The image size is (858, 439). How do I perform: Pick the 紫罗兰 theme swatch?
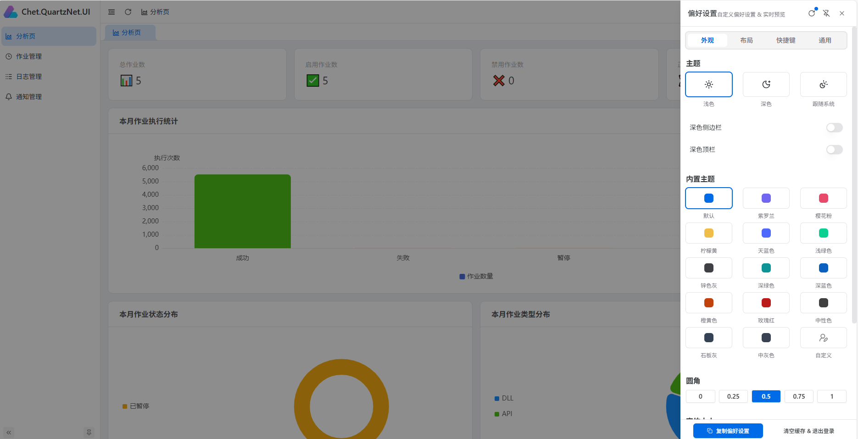pos(766,198)
